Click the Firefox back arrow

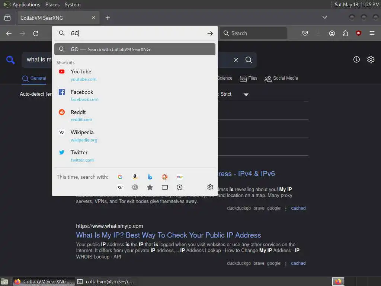(9, 33)
